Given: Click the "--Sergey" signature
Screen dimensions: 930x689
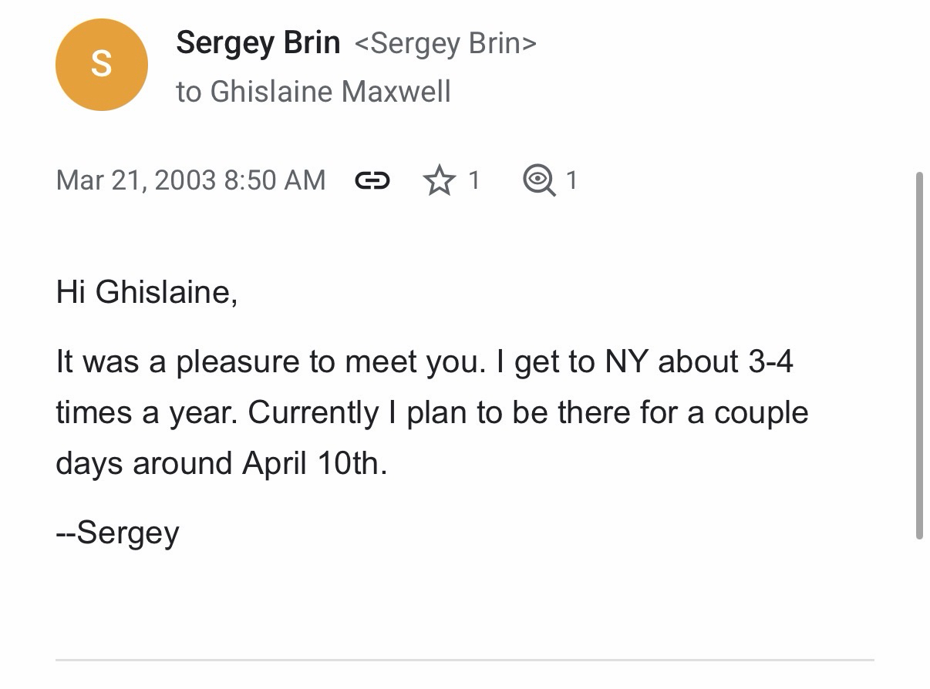Looking at the screenshot, I should [x=118, y=533].
